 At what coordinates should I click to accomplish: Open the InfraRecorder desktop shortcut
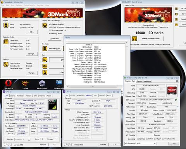[x=42, y=85]
